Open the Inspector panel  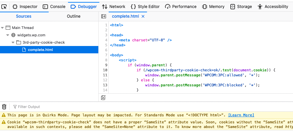(x=25, y=7)
